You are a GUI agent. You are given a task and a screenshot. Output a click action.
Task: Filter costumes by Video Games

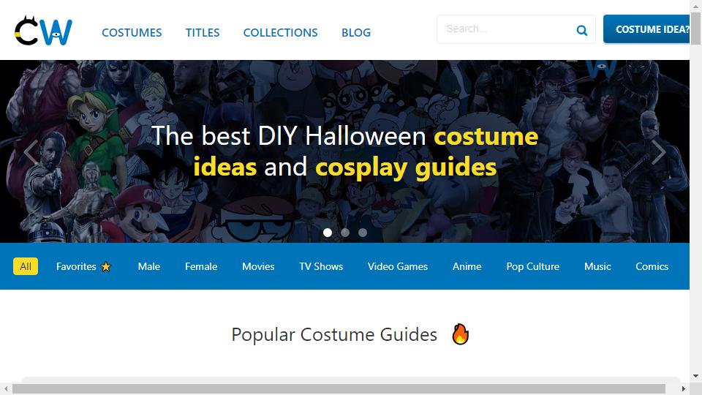click(398, 266)
